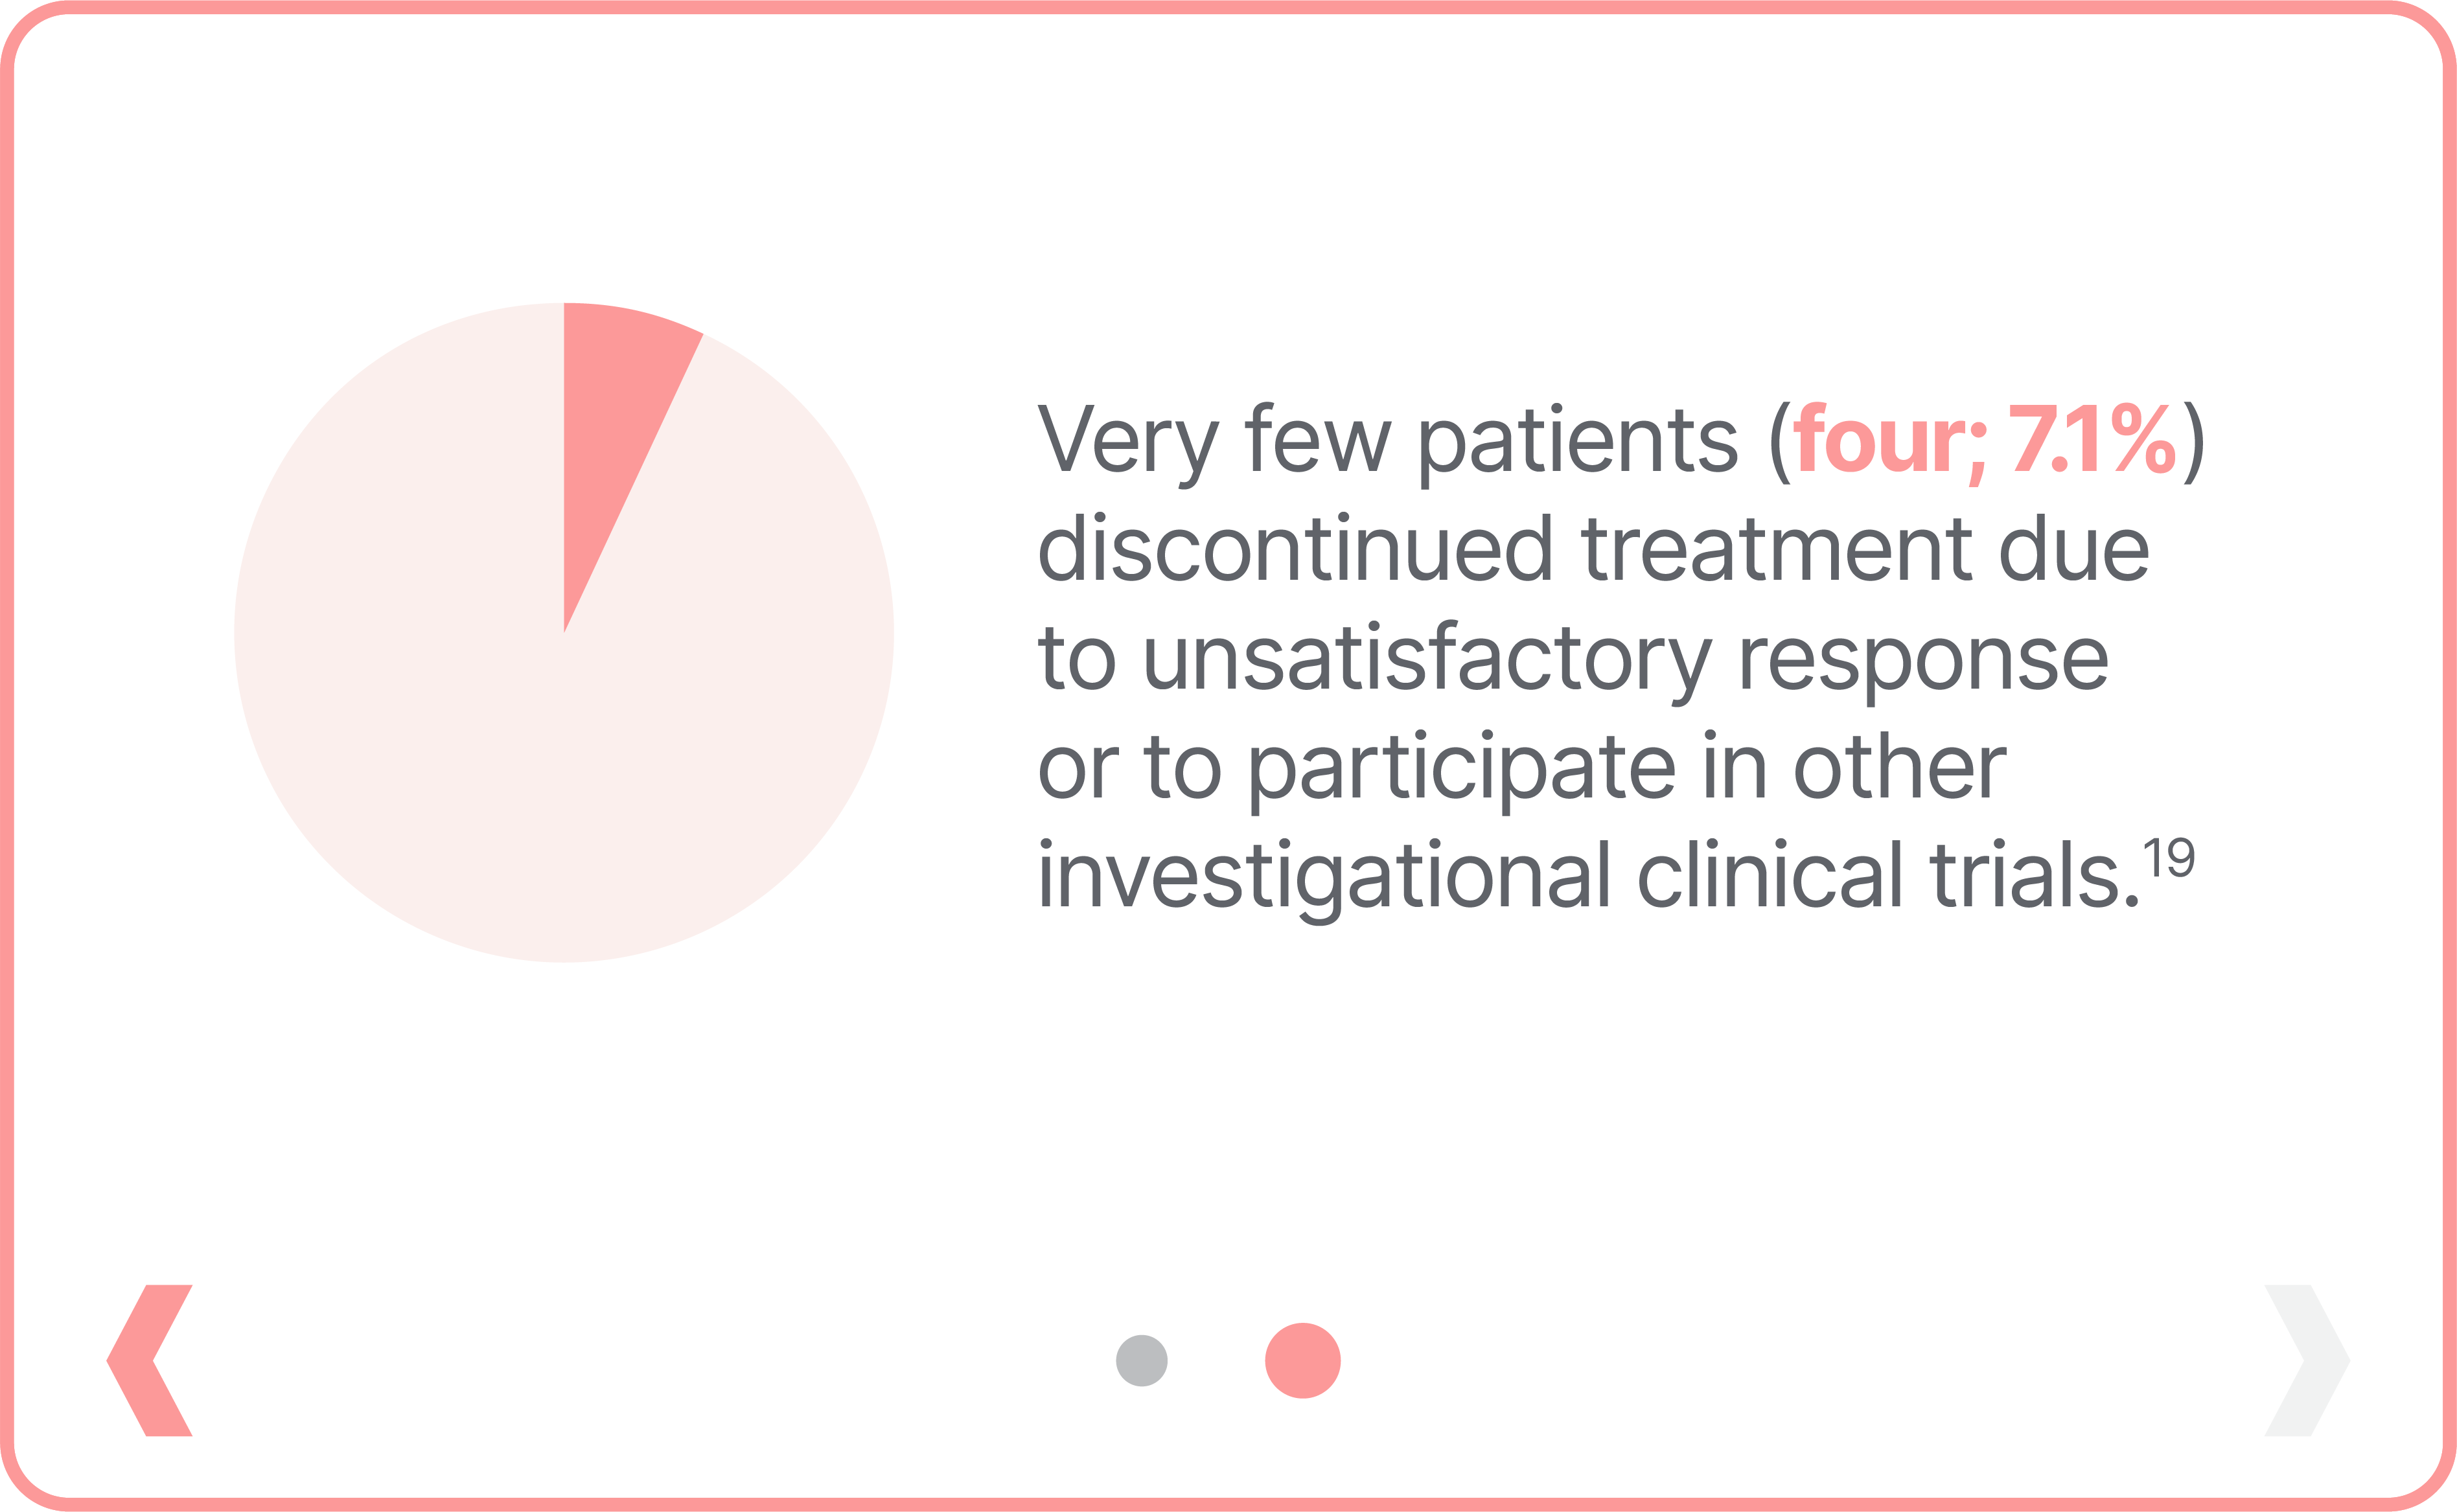Select the first gray pagination dot

(1141, 1360)
